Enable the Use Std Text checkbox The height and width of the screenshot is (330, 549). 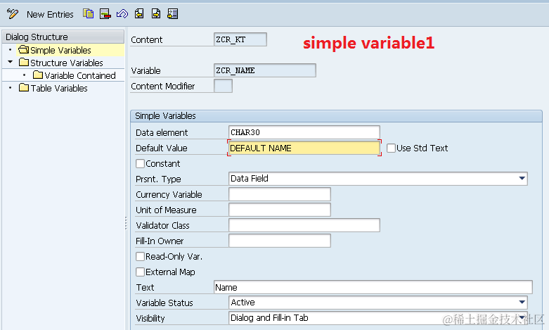[x=391, y=148]
